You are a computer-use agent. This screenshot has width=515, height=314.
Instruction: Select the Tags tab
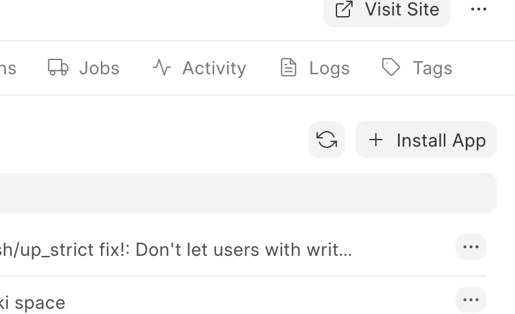click(x=432, y=68)
